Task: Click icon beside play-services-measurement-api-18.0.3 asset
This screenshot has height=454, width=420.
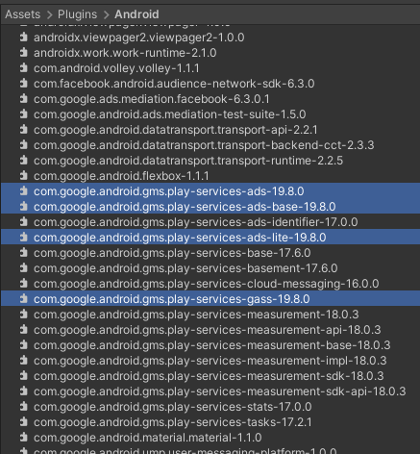Action: (24, 330)
